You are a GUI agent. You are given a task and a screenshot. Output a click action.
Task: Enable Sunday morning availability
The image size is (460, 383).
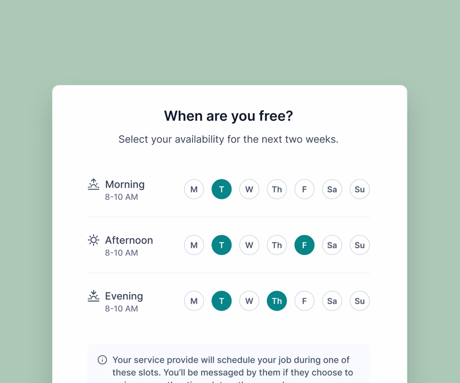tap(359, 189)
